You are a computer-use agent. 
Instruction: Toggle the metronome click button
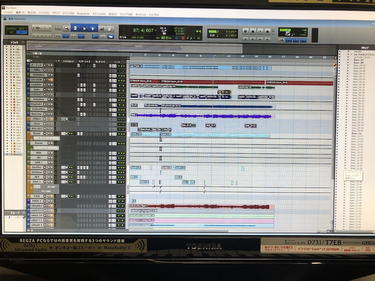pos(289,40)
